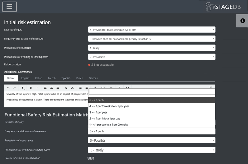The image size is (248, 164).
Task: Open the '3 - Rarely' dropdown
Action: (152, 150)
